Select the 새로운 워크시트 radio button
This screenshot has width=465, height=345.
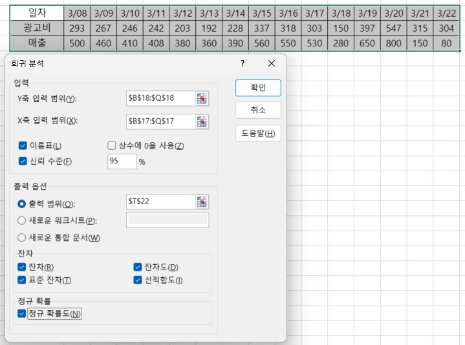(x=21, y=220)
